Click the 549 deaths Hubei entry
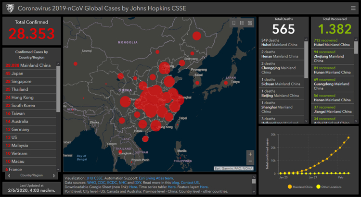The height and width of the screenshot is (197, 361). 282,43
